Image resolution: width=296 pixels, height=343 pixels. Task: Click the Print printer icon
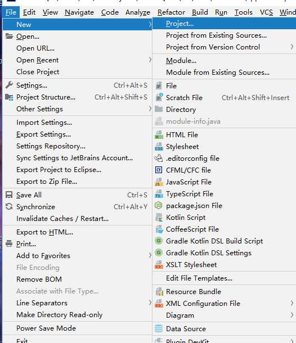9,243
